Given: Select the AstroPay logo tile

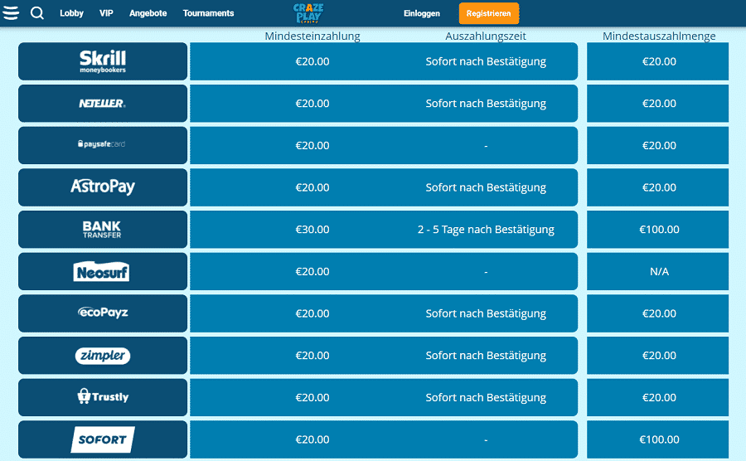Looking at the screenshot, I should point(103,187).
